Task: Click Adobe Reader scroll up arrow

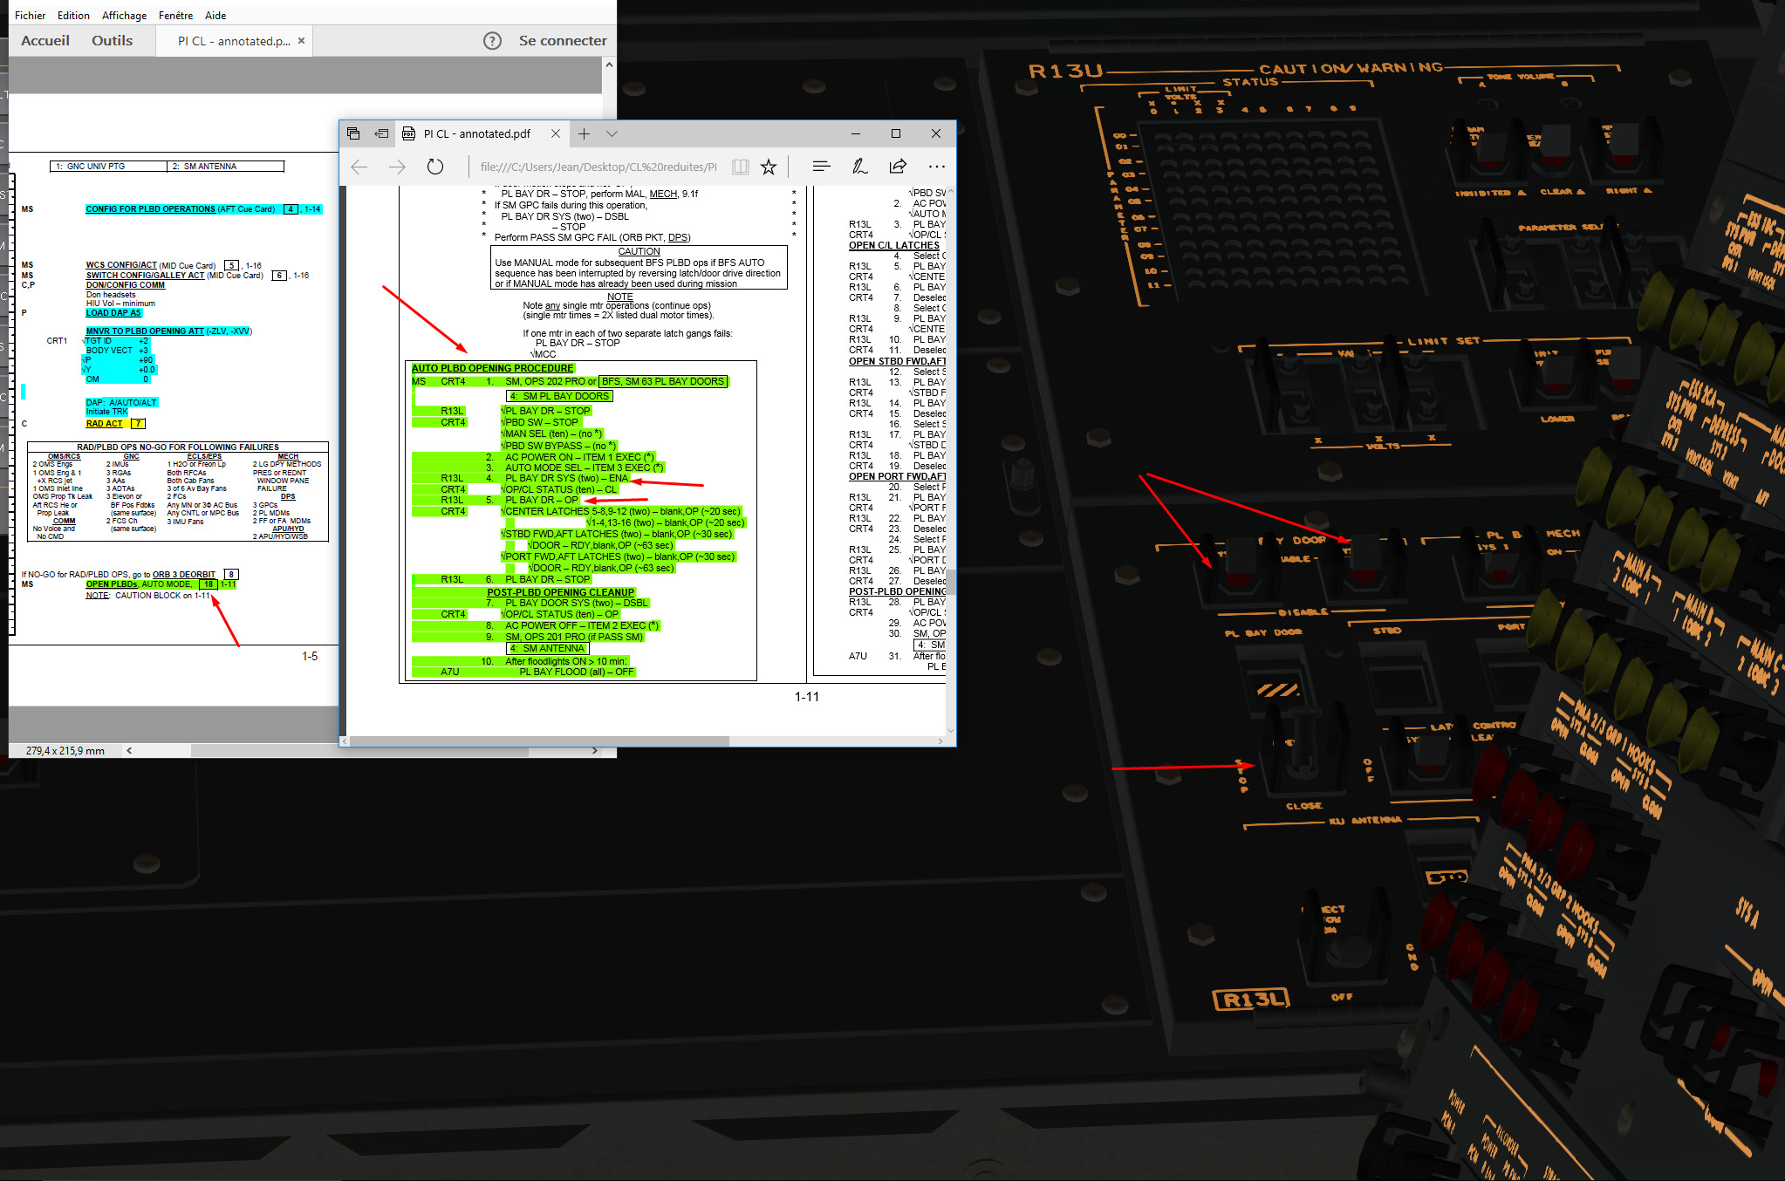Action: 609,65
